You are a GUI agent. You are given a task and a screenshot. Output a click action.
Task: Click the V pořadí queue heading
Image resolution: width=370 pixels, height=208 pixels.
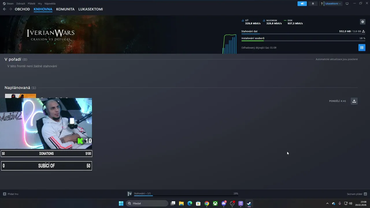pos(13,59)
